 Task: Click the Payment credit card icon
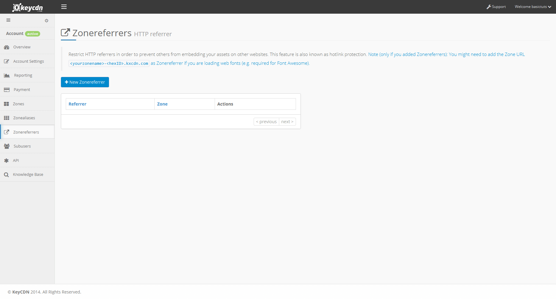tap(7, 90)
